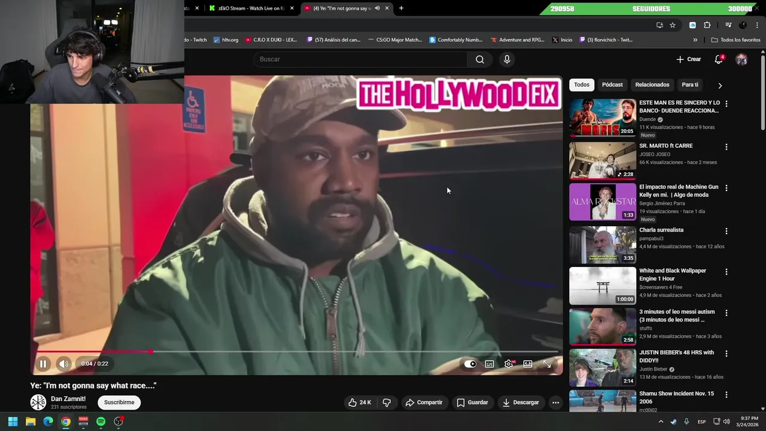Expand hidden bookmarks with the double chevron
This screenshot has height=431, width=766.
[695, 40]
